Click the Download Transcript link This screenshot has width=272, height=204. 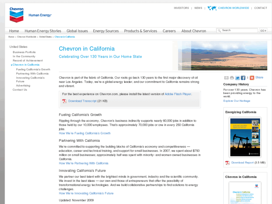point(82,101)
